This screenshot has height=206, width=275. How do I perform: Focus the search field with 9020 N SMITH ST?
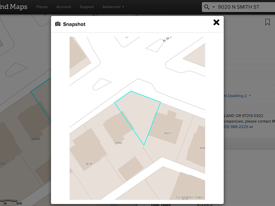(x=243, y=7)
